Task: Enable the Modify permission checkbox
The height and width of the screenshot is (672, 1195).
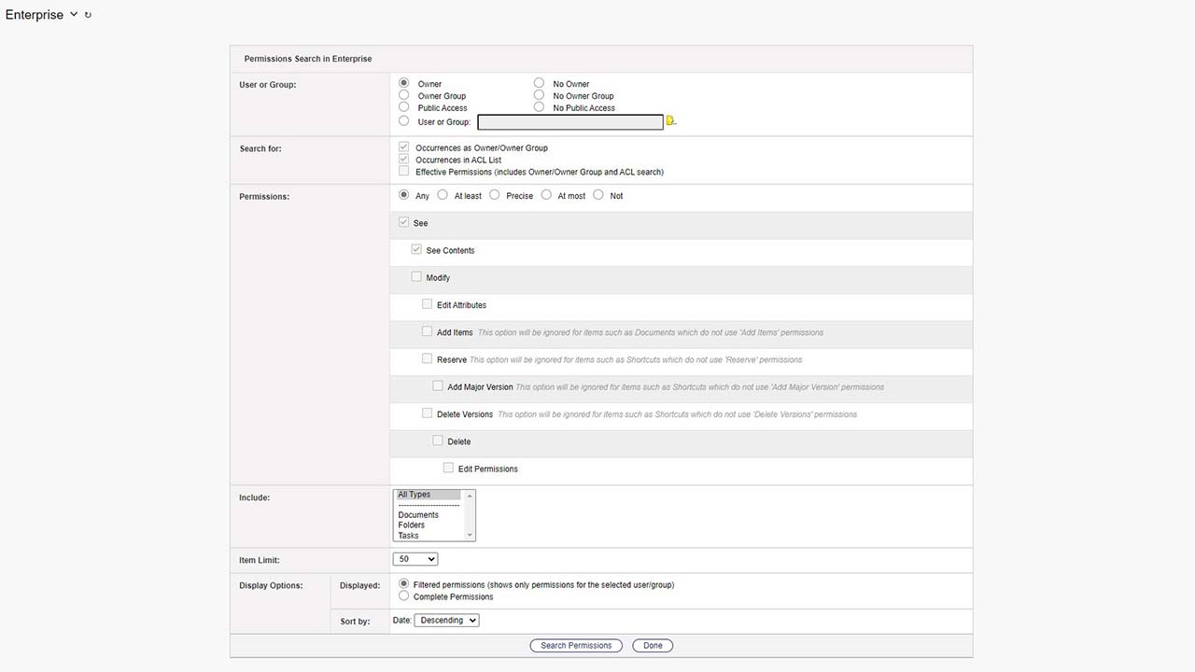Action: [417, 277]
